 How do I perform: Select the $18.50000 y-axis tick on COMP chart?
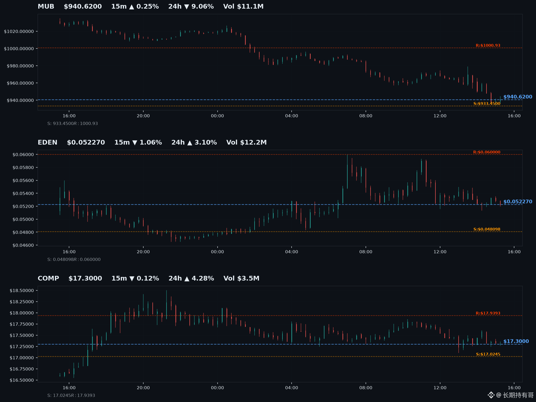click(22, 291)
